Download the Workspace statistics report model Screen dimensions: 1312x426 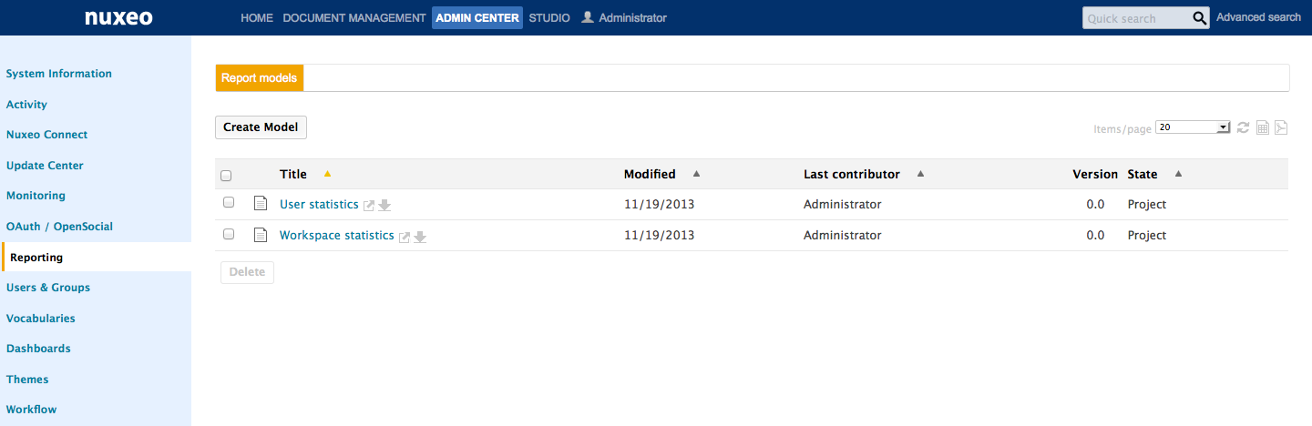point(420,237)
